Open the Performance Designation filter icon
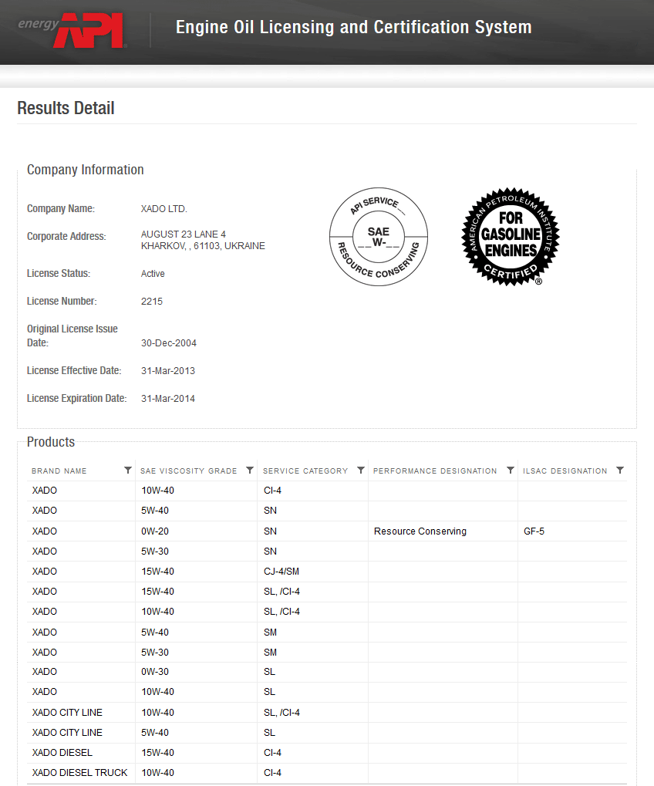The height and width of the screenshot is (786, 654). pyautogui.click(x=511, y=471)
